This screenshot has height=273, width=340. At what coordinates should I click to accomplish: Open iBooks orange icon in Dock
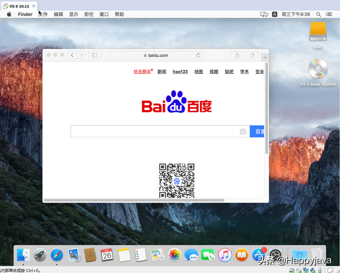[x=241, y=255]
